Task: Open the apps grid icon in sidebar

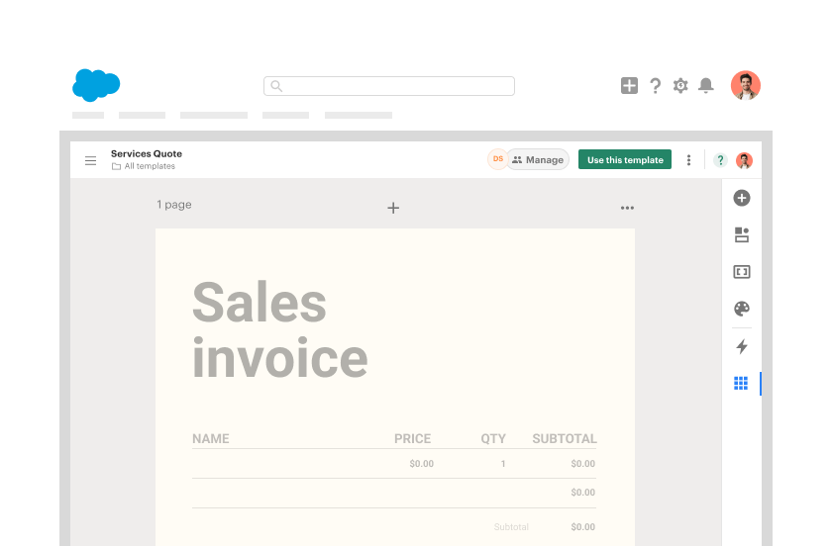Action: 741,383
